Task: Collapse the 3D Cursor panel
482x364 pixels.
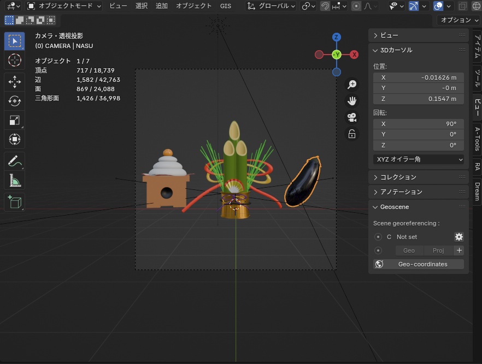Action: click(418, 50)
